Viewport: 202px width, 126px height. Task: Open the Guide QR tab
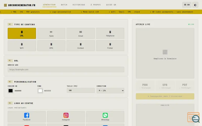coord(111,5)
